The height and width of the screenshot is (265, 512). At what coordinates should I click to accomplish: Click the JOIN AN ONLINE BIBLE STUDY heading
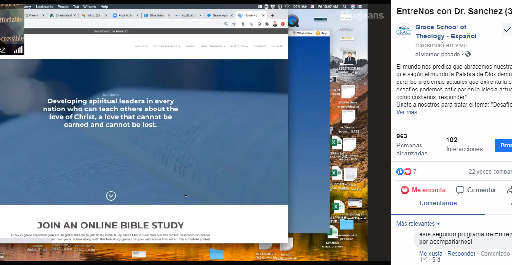click(110, 225)
